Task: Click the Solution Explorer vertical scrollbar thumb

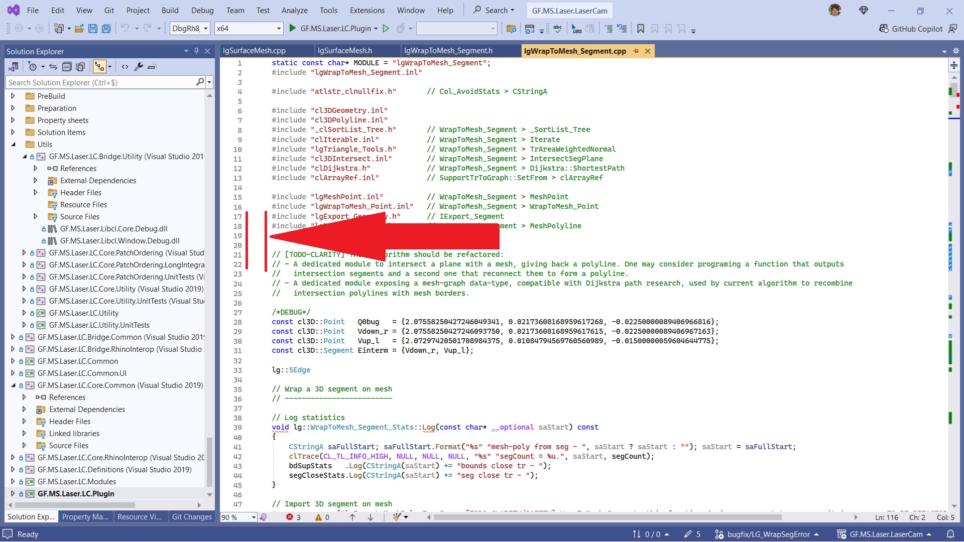Action: 209,462
